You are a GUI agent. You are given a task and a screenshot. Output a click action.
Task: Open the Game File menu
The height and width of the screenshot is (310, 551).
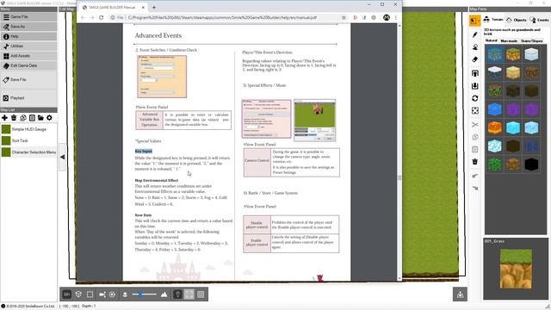tap(28, 17)
